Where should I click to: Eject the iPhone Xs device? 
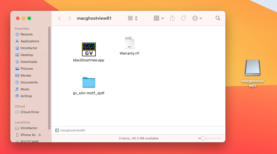tap(40, 135)
